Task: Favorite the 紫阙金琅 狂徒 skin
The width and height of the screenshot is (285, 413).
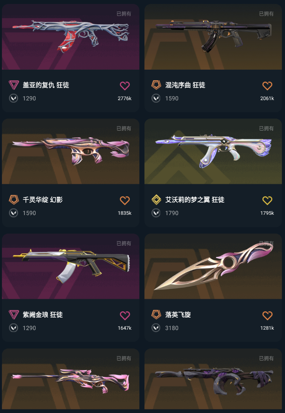Action: pyautogui.click(x=125, y=315)
